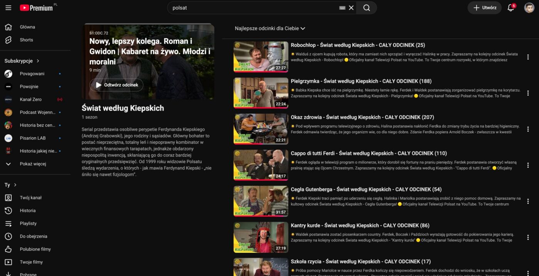Click the 1 sezon label

click(x=89, y=117)
